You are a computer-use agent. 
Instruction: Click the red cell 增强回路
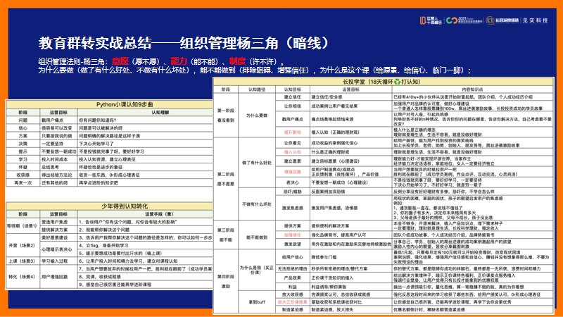[293, 172]
